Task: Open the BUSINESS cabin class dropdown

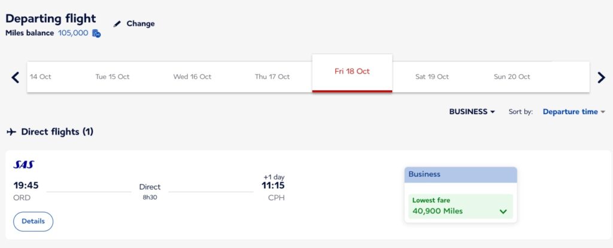Action: pyautogui.click(x=472, y=112)
